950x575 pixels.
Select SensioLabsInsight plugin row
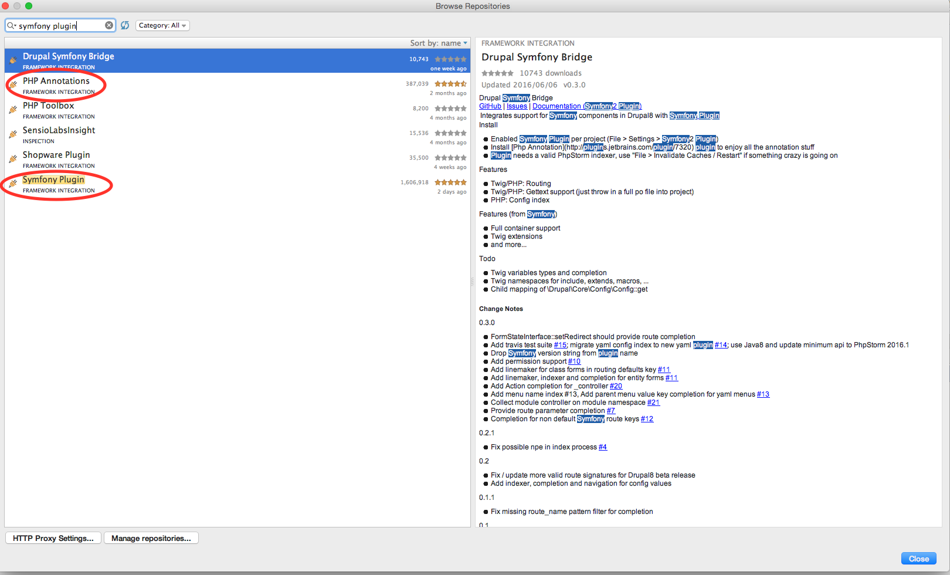point(238,135)
